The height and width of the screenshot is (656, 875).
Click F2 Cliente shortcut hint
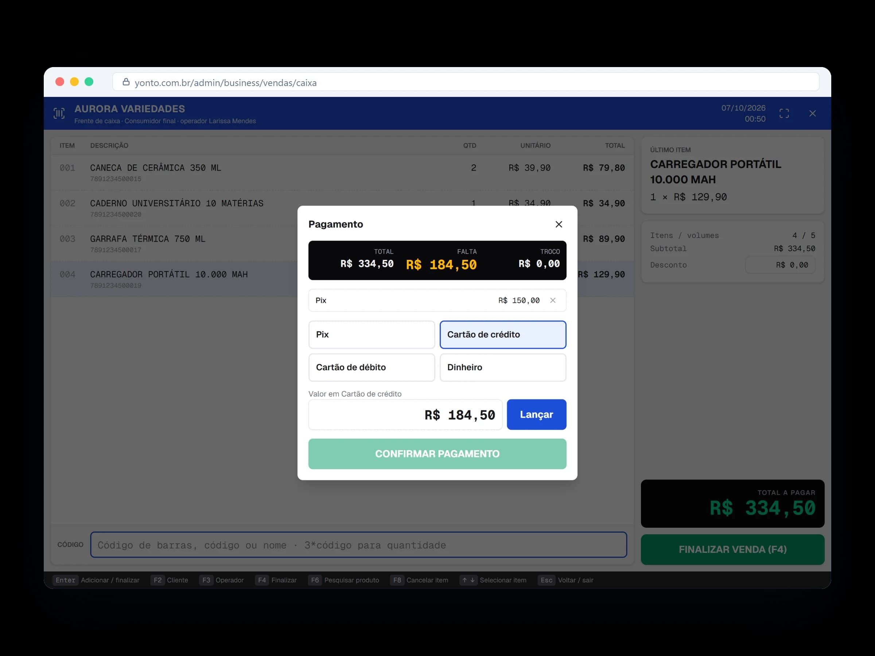click(x=169, y=580)
